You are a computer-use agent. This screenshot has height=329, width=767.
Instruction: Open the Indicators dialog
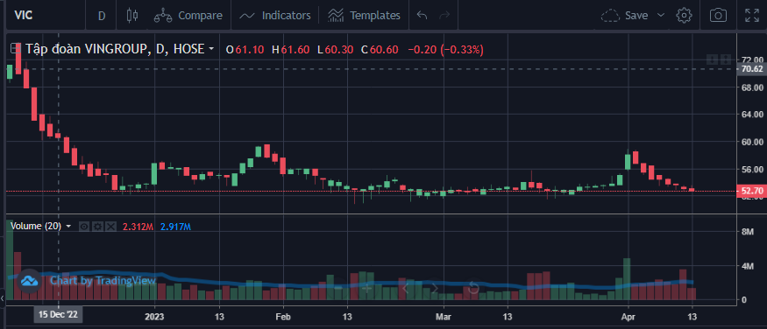tap(275, 16)
